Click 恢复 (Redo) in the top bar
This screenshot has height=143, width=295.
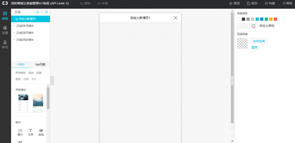pyautogui.click(x=103, y=4)
